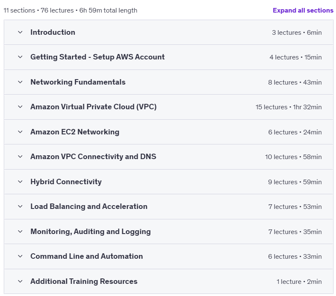Expand the Networking Fundamentals chevron
The image size is (336, 296).
(x=20, y=82)
